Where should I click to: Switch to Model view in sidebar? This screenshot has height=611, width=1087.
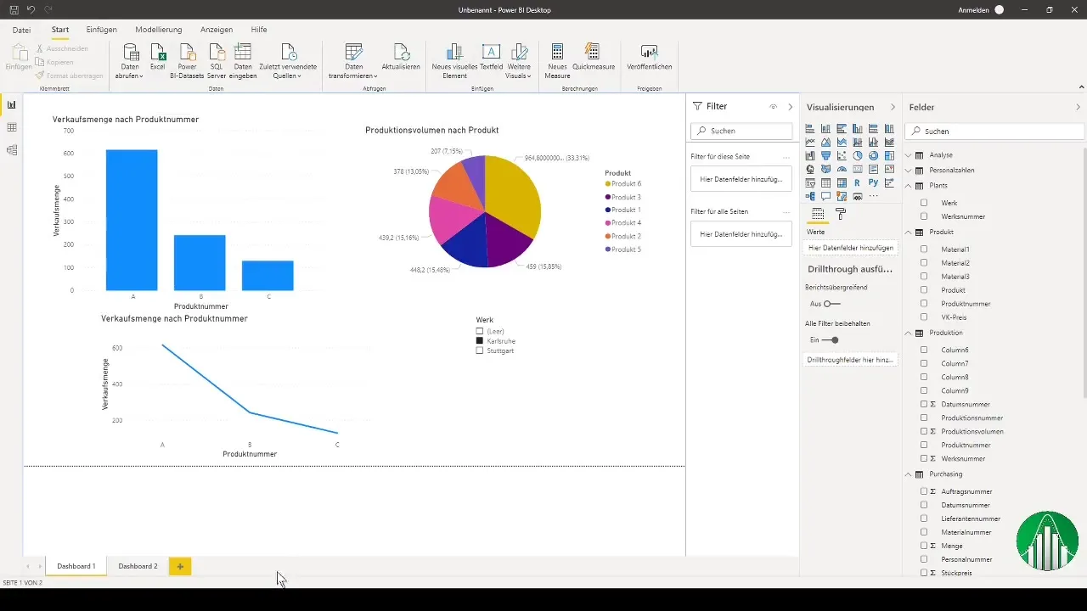point(12,150)
